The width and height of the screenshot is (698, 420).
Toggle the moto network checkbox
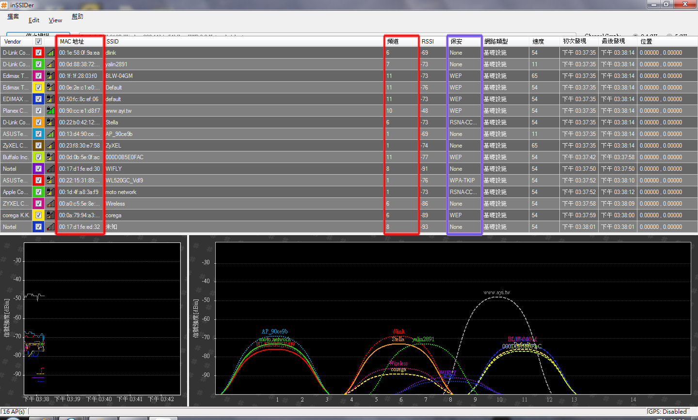[38, 192]
